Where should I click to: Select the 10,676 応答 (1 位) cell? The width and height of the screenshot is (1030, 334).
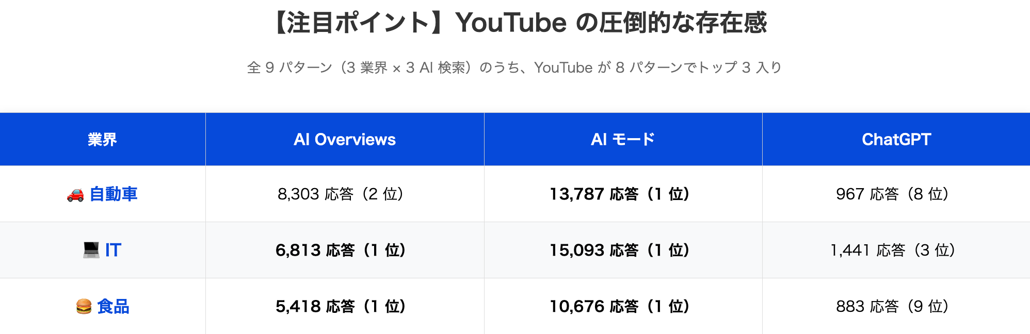tap(620, 307)
